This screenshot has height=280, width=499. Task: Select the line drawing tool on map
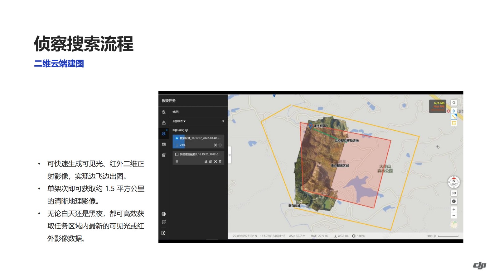tap(454, 117)
